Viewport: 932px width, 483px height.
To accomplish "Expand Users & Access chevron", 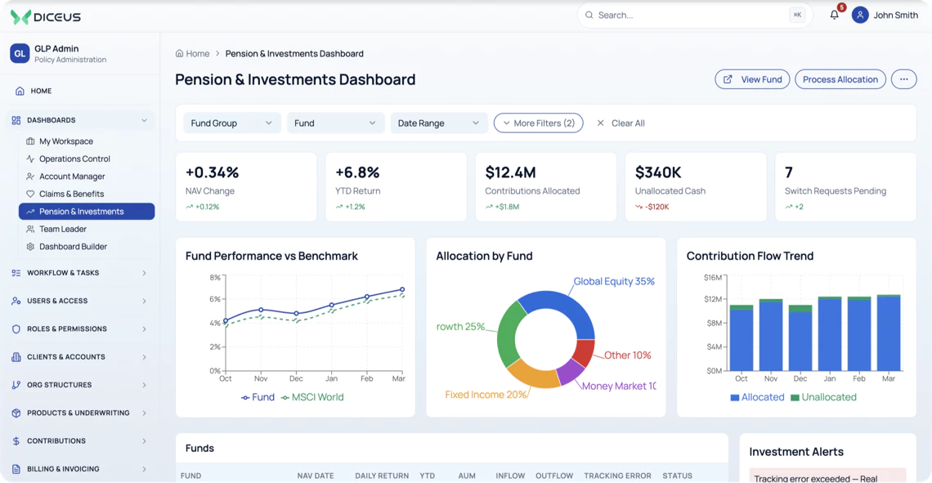I will [x=145, y=301].
